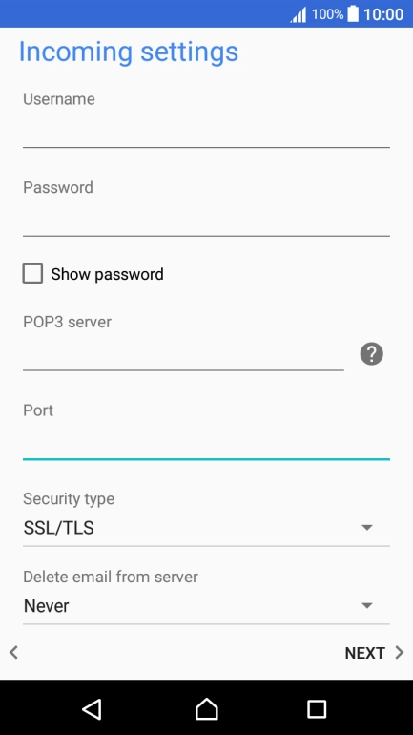
Task: Tap the POP3 server help question-mark icon
Action: (x=371, y=354)
